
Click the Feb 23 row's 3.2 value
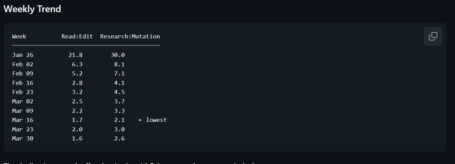tap(77, 92)
